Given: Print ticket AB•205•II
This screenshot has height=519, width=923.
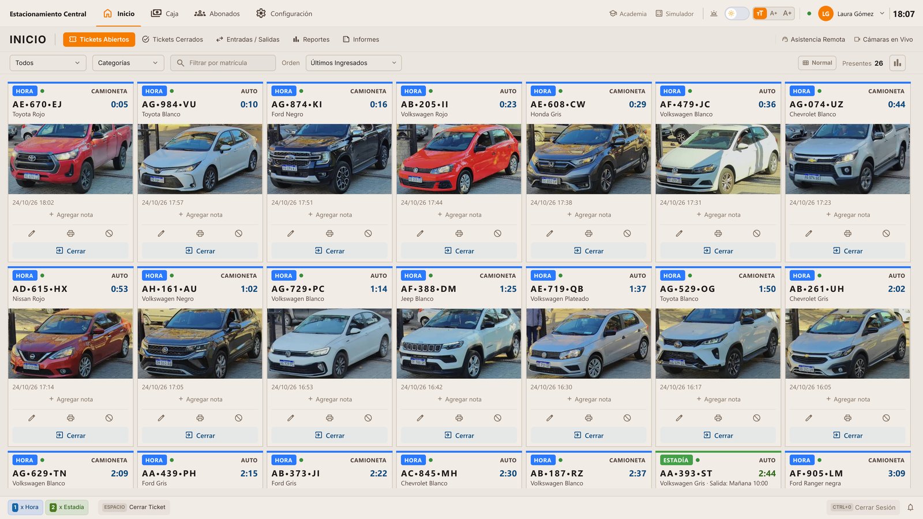Looking at the screenshot, I should 459,234.
